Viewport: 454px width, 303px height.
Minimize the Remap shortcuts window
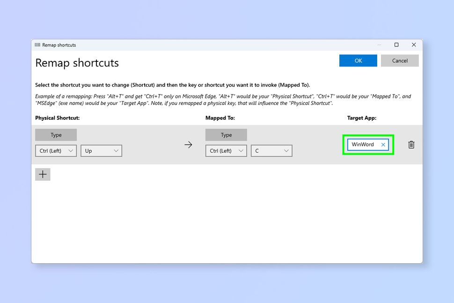pos(379,44)
